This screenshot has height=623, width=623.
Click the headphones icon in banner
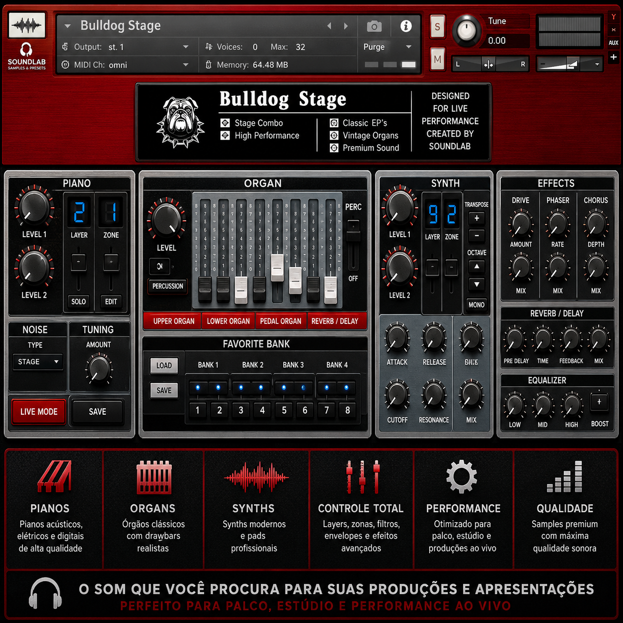pos(45,593)
